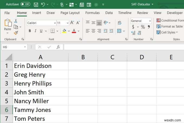The image size is (184, 123).
Task: Click Top Align icon
Action: click(x=88, y=22)
